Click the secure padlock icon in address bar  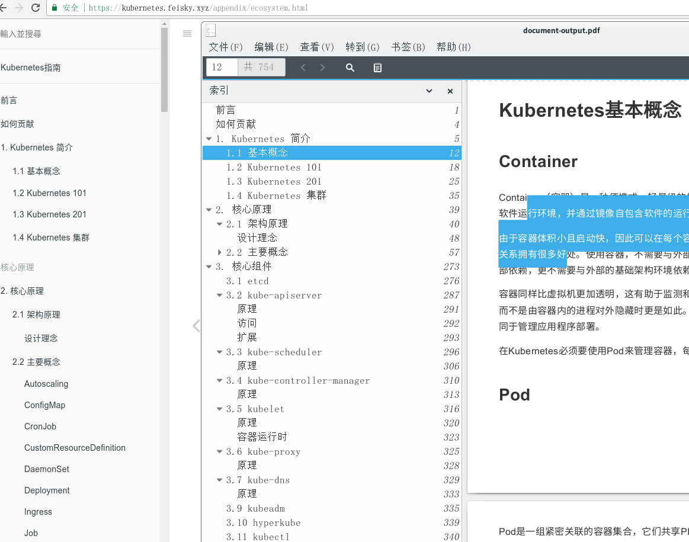tap(55, 8)
